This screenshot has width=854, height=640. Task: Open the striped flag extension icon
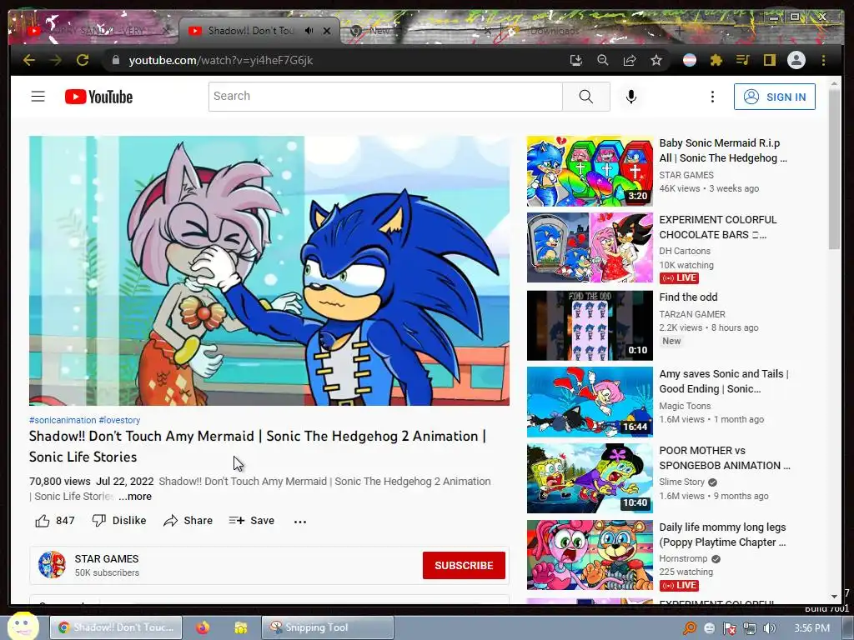[x=690, y=60]
